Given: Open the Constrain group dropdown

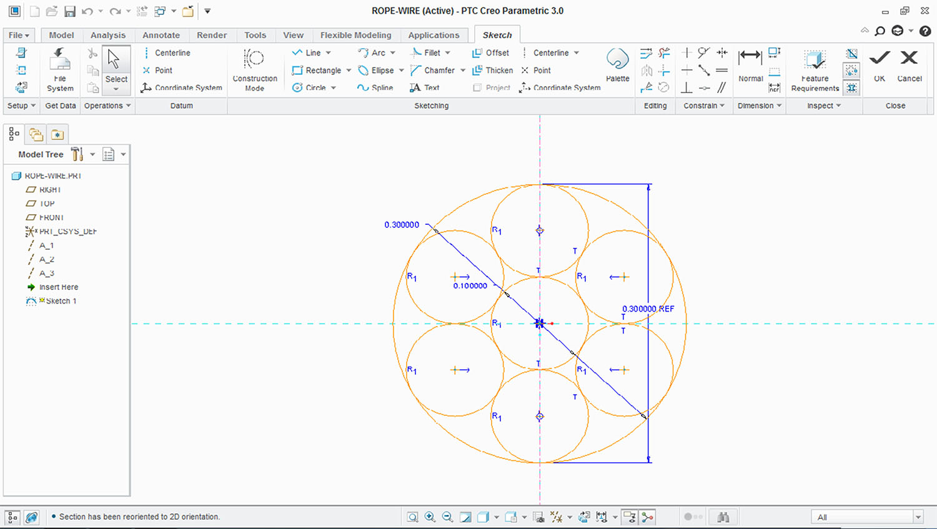Looking at the screenshot, I should pyautogui.click(x=704, y=106).
